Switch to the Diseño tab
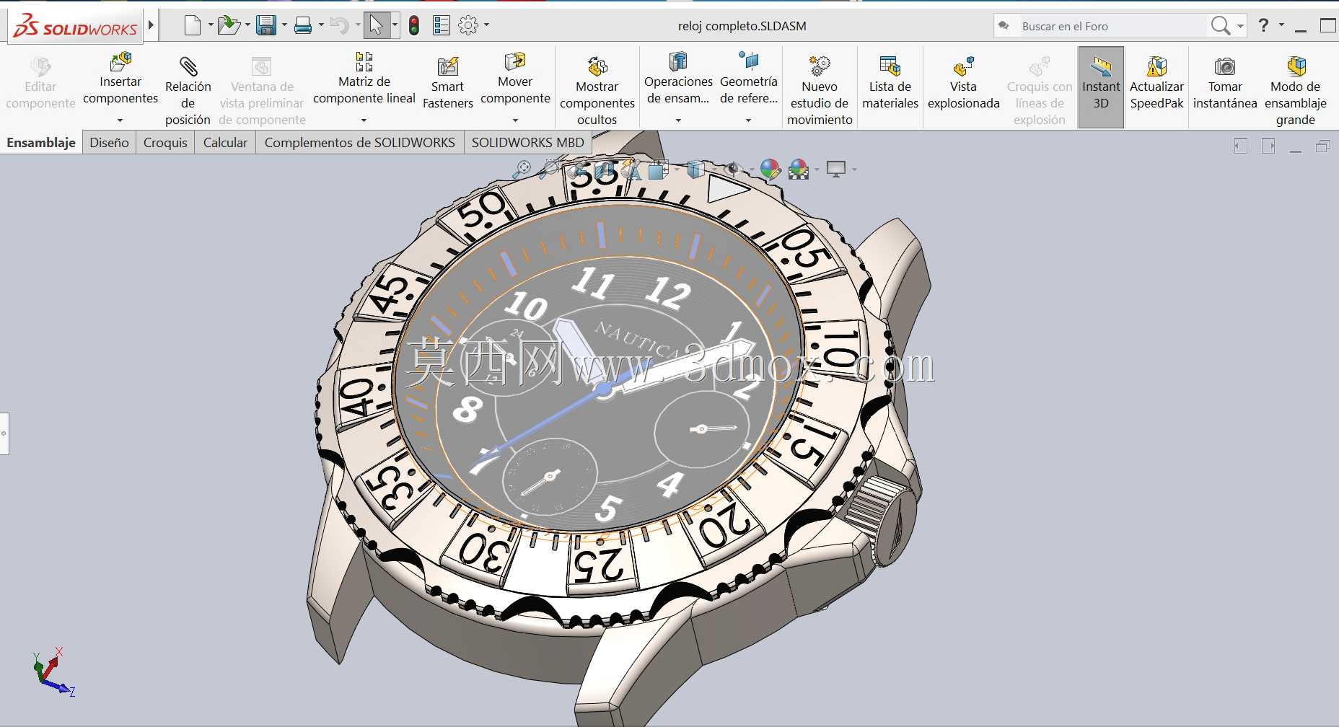 pyautogui.click(x=109, y=143)
